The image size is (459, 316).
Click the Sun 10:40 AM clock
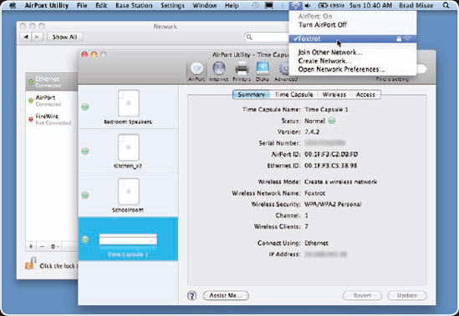(370, 6)
